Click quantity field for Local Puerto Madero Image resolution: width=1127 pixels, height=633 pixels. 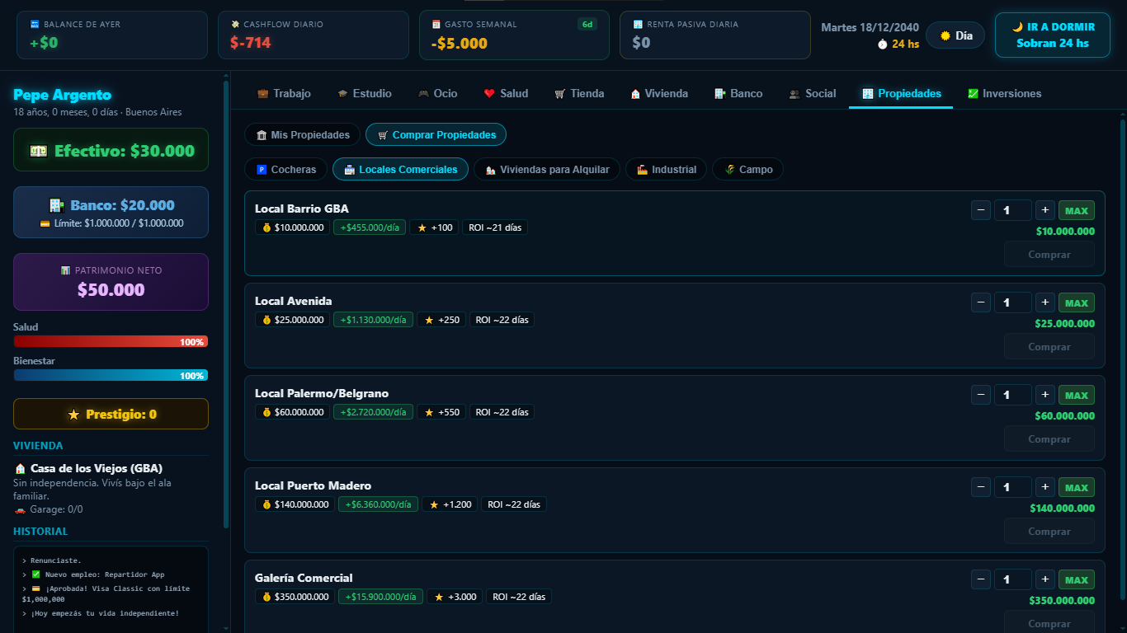[x=1012, y=487]
